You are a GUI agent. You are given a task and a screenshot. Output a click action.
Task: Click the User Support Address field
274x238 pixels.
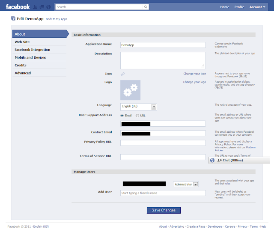click(163, 124)
